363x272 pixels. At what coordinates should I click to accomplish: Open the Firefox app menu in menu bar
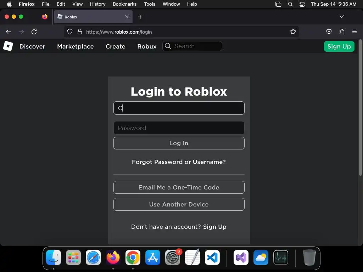(27, 4)
